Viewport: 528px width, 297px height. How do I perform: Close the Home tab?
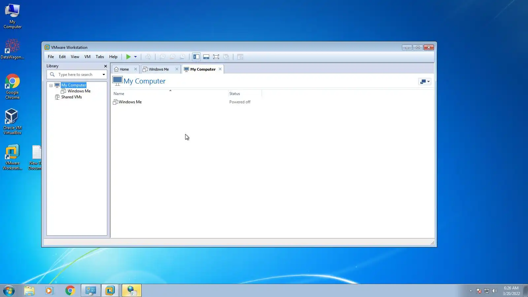[x=136, y=69]
